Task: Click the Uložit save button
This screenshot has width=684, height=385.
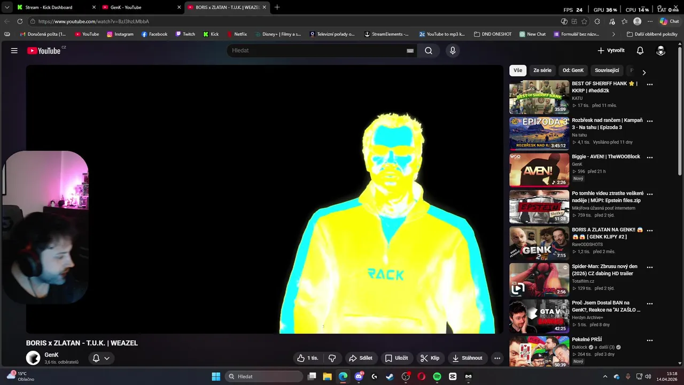Action: pos(396,358)
